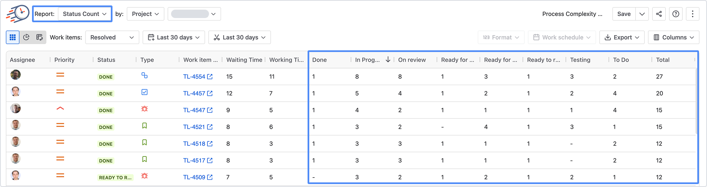Image resolution: width=707 pixels, height=187 pixels.
Task: Switch to pivot table view
Action: [40, 37]
